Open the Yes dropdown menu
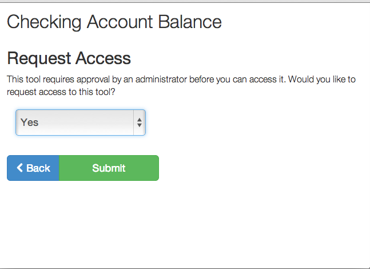The width and height of the screenshot is (370, 269). coord(80,122)
